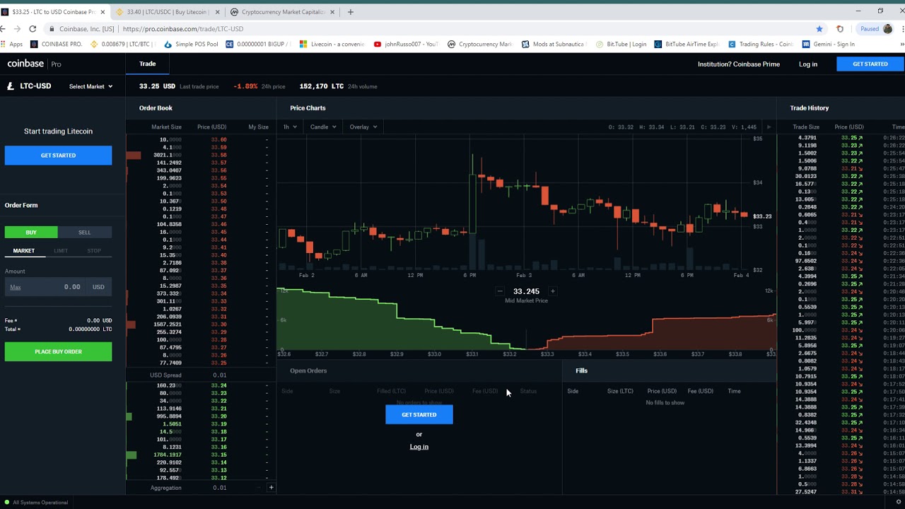Open a new browser tab with plus icon

pos(350,12)
